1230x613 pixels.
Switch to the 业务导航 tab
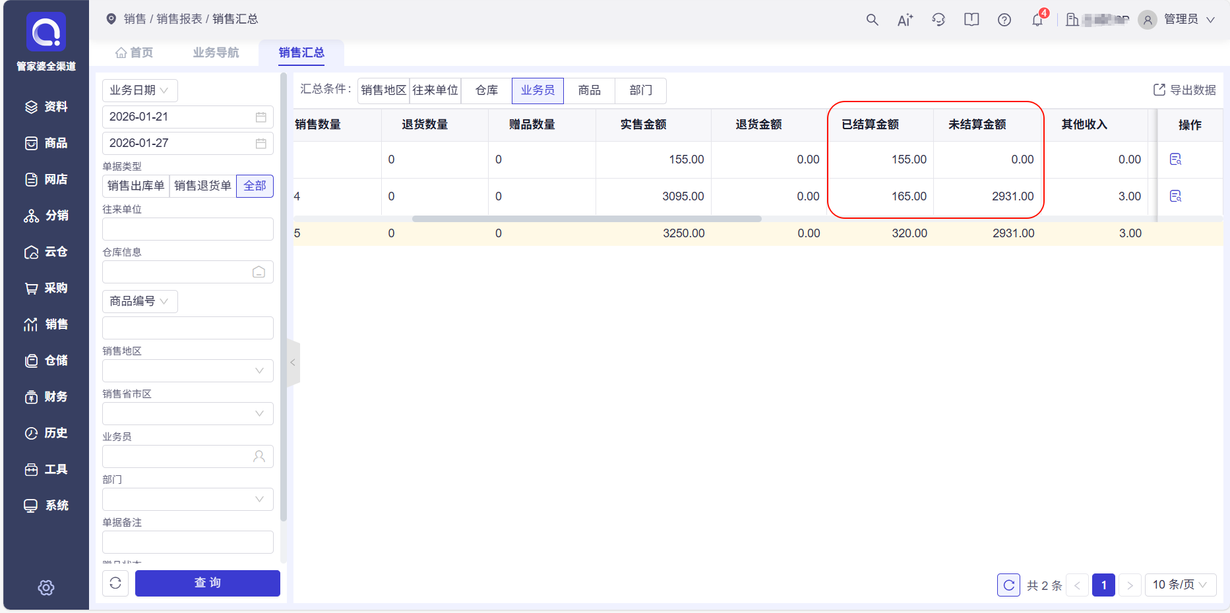click(216, 53)
